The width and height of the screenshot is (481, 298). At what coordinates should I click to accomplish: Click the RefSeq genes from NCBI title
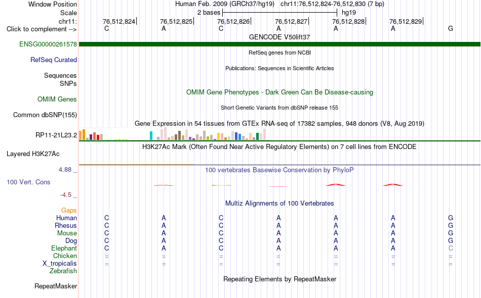click(x=279, y=53)
